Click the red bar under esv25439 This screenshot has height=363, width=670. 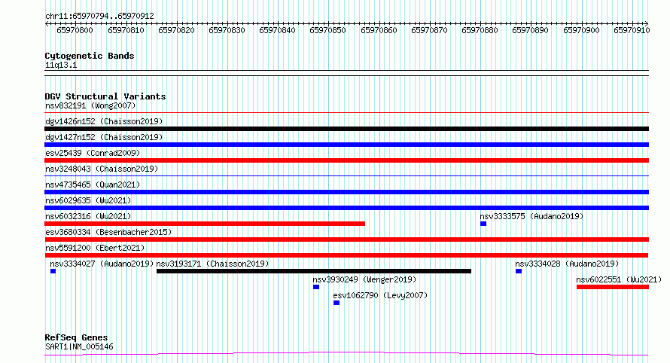(346, 160)
